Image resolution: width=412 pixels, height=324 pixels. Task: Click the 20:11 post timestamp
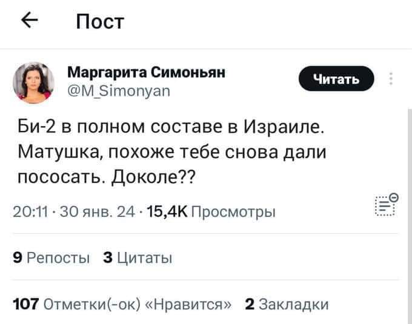click(30, 211)
